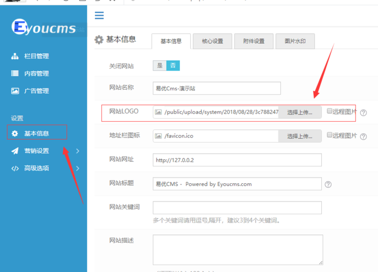Enable 远程图片 checkbox for 地址栏图标

click(x=329, y=135)
